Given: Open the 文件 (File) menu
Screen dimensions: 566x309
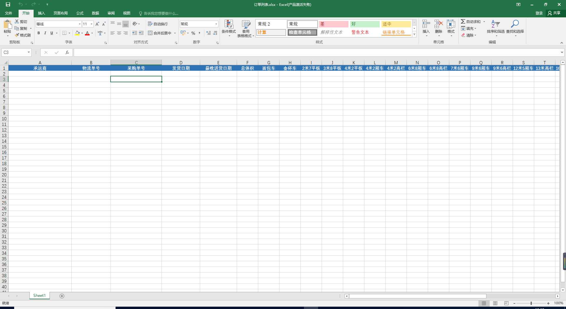Looking at the screenshot, I should click(x=9, y=13).
